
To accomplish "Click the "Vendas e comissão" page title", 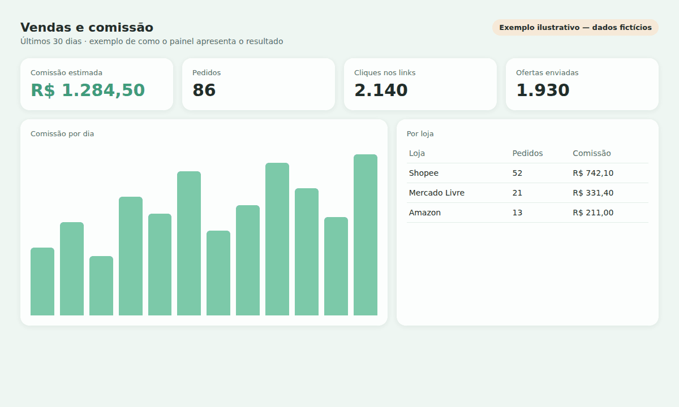I will [87, 27].
